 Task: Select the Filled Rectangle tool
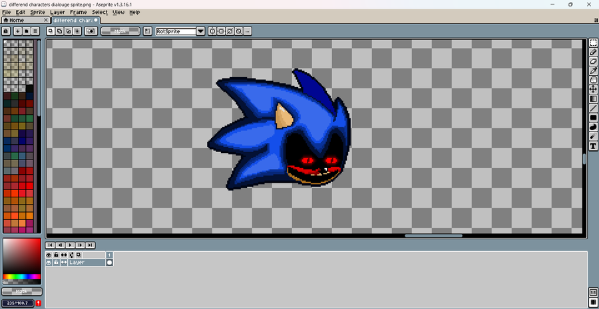pyautogui.click(x=593, y=118)
